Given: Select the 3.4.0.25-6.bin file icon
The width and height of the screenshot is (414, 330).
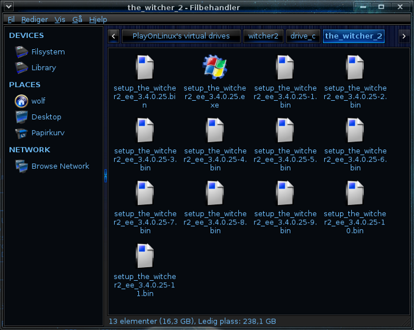Looking at the screenshot, I should tap(355, 130).
